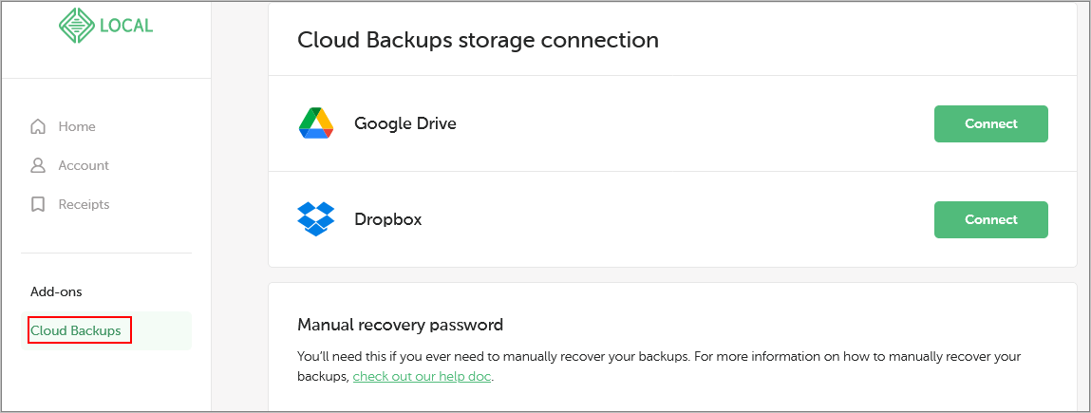Click the Google Drive logo
Screen dimensions: 1091x413
pos(316,123)
